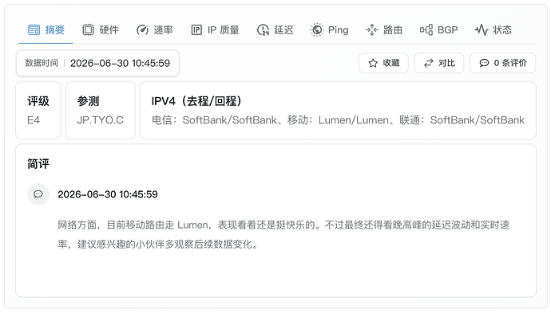Open the 路由 tab

(x=384, y=29)
